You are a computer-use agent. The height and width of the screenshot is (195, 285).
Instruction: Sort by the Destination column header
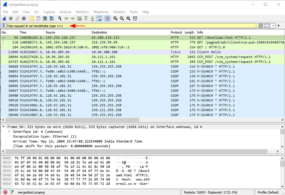tap(130, 32)
